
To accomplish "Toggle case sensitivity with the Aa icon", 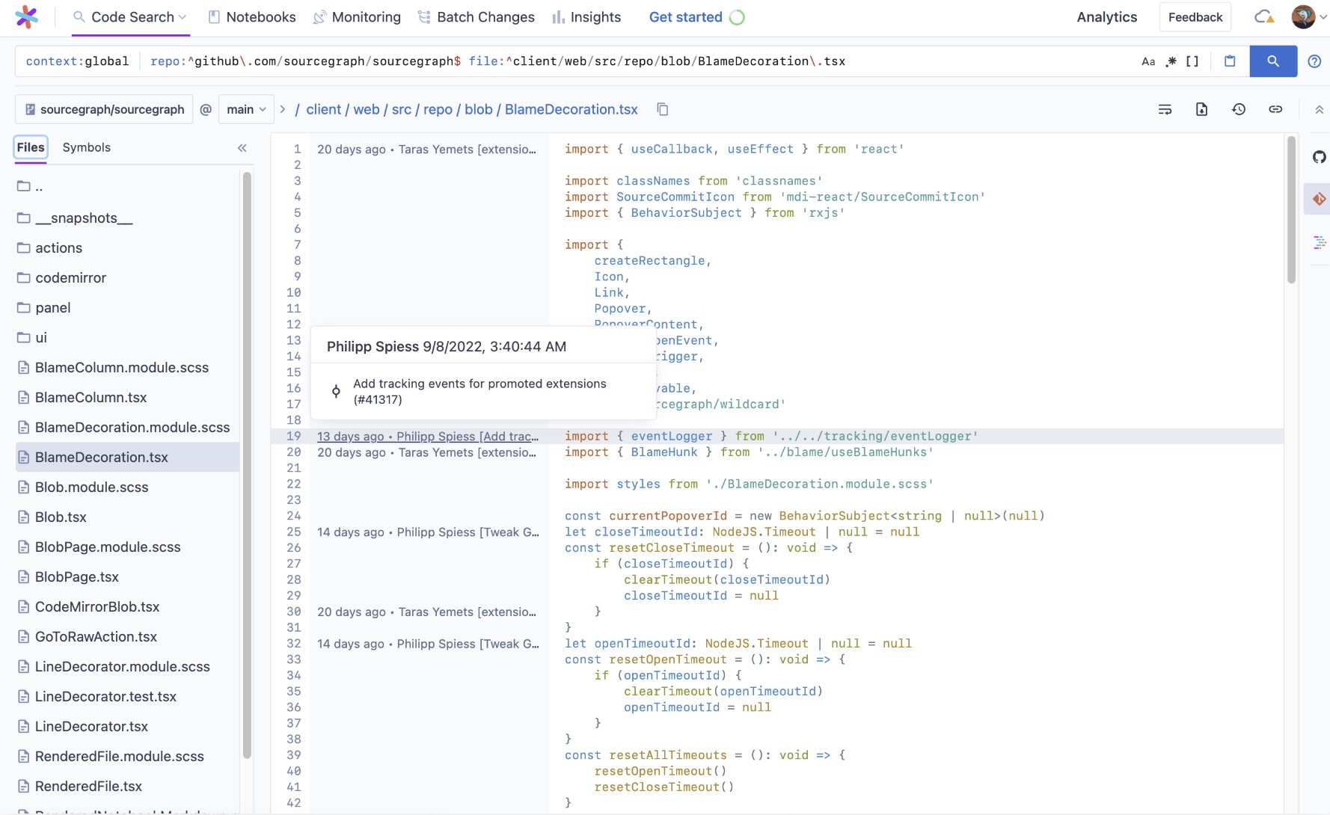I will pos(1149,61).
